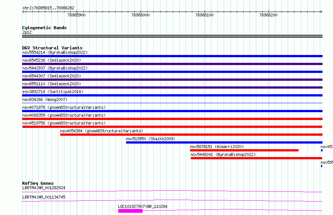Click ruler position 76986200
Screen dimensions: 333x215
[268, 15]
